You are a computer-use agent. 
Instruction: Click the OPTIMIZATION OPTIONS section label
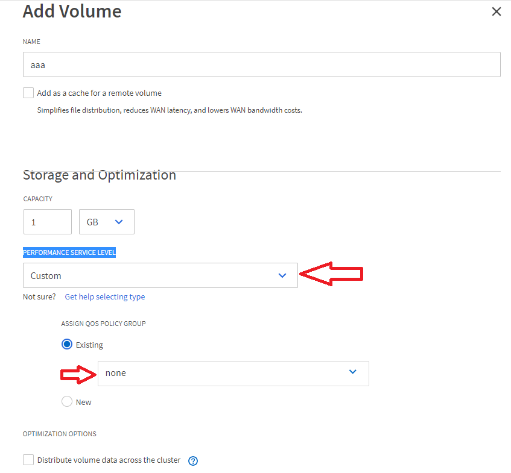coord(59,433)
